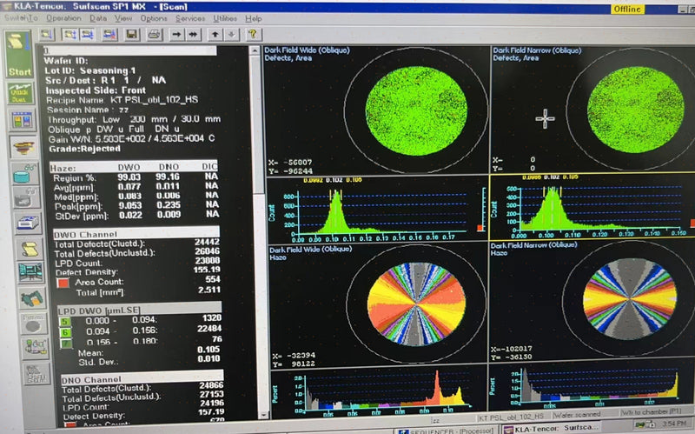Click the LPD DWO [µmLSE] section header
The image size is (695, 434).
tap(140, 309)
